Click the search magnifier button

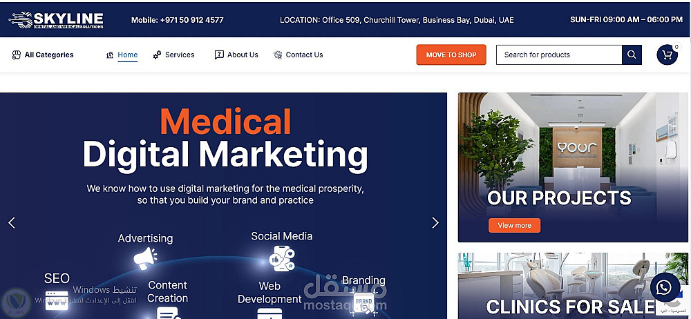[632, 55]
